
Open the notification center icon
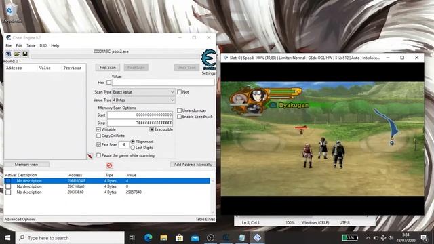pyautogui.click(x=424, y=238)
